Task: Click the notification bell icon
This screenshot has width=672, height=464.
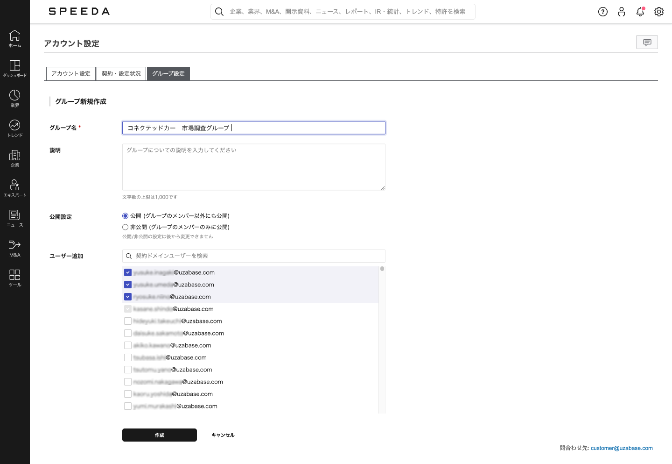Action: tap(640, 12)
